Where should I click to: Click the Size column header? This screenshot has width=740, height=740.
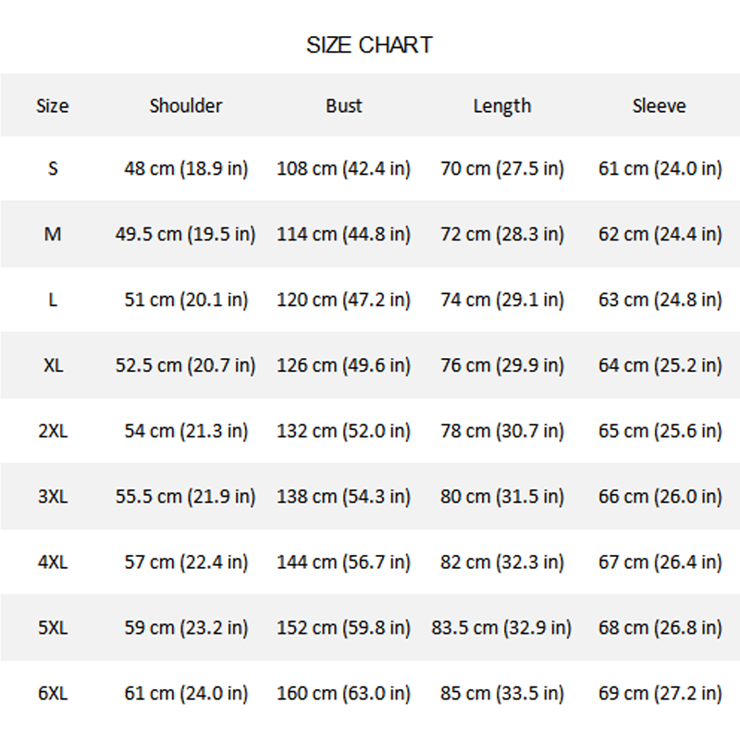pyautogui.click(x=53, y=106)
